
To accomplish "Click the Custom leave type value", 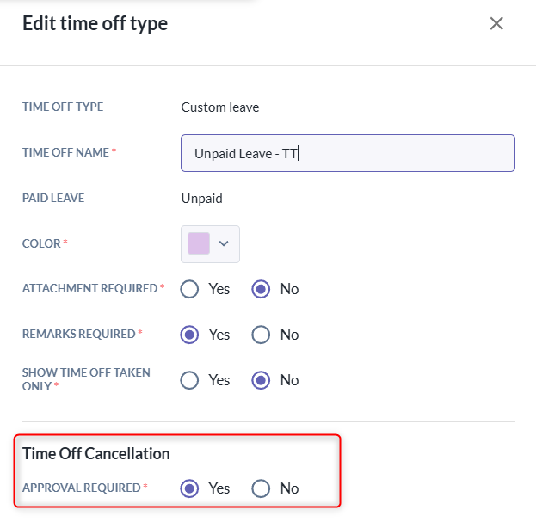I will pos(220,107).
